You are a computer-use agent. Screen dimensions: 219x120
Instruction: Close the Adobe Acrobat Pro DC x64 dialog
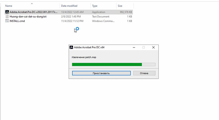[153, 47]
